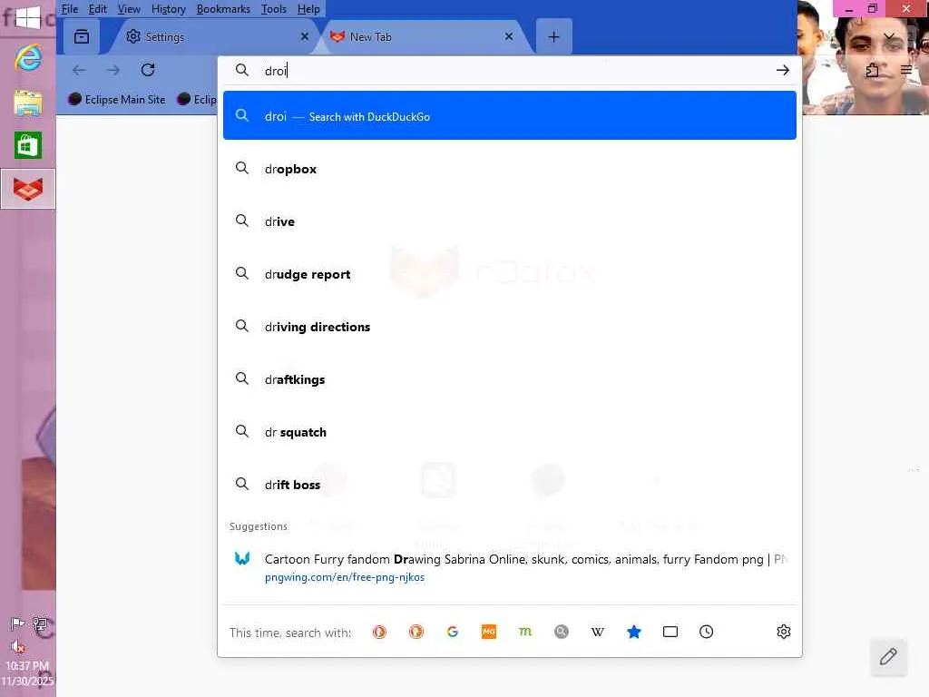This screenshot has height=697, width=929.
Task: Select 'droi — Search with DuckDuckGo' result
Action: (x=510, y=115)
